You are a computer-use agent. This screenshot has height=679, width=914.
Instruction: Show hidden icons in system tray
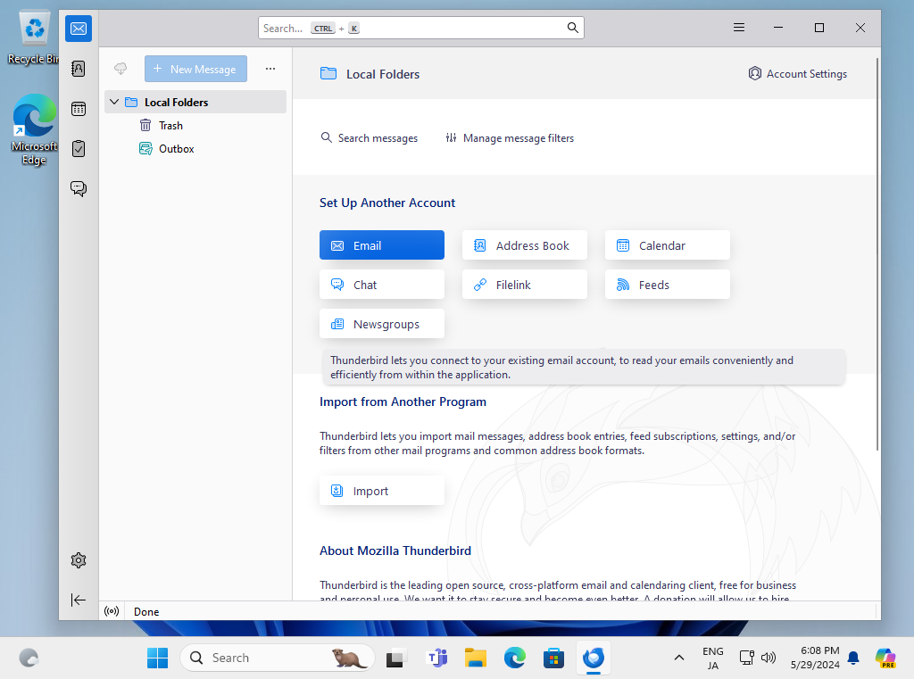point(679,658)
